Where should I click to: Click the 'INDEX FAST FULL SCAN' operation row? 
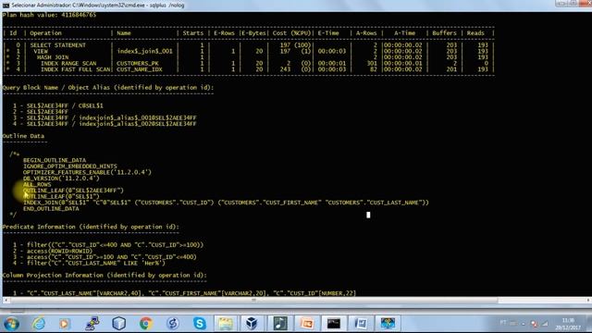pyautogui.click(x=75, y=69)
